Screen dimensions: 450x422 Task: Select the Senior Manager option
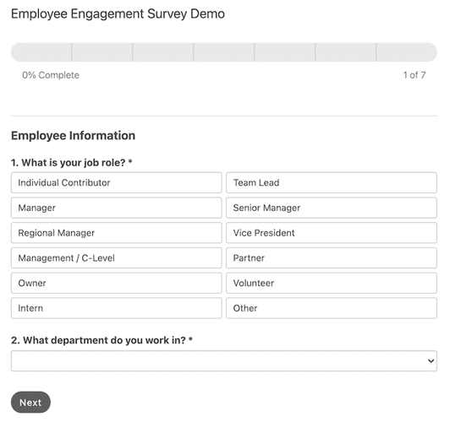click(x=332, y=208)
